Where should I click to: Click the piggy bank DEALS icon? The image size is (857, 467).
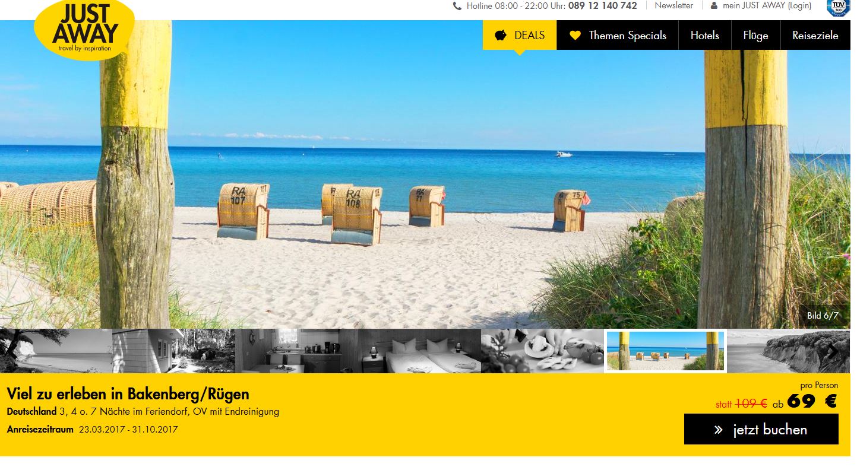coord(501,36)
